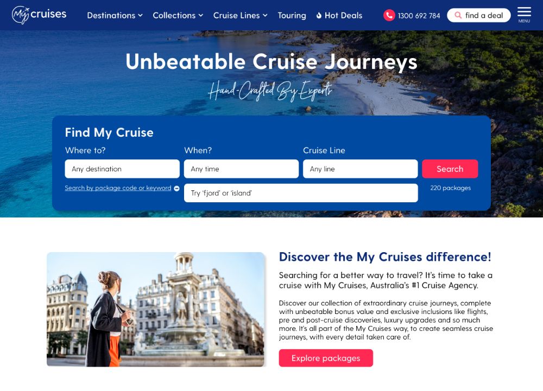Image resolution: width=543 pixels, height=391 pixels.
Task: Expand the Cruise Lines dropdown menu
Action: tap(241, 16)
